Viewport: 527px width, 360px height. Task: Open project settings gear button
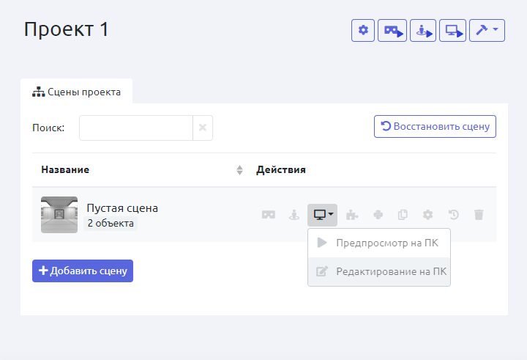click(363, 30)
